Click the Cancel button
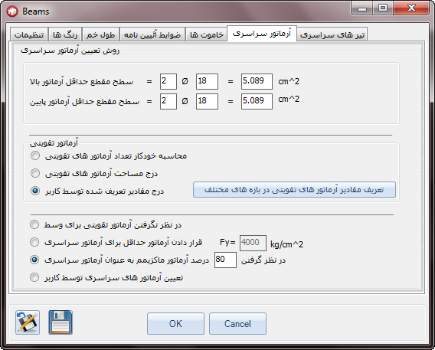 click(237, 324)
